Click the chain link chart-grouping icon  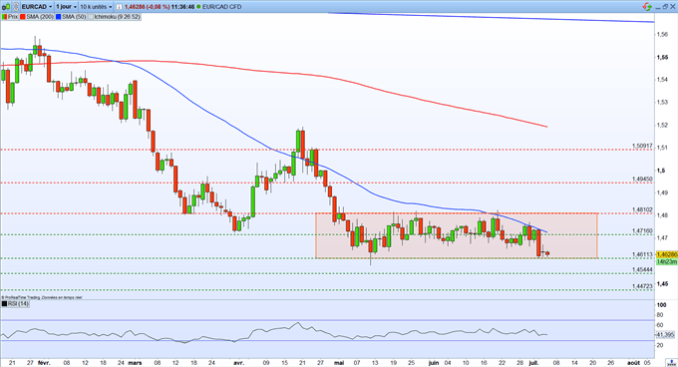tap(16, 7)
